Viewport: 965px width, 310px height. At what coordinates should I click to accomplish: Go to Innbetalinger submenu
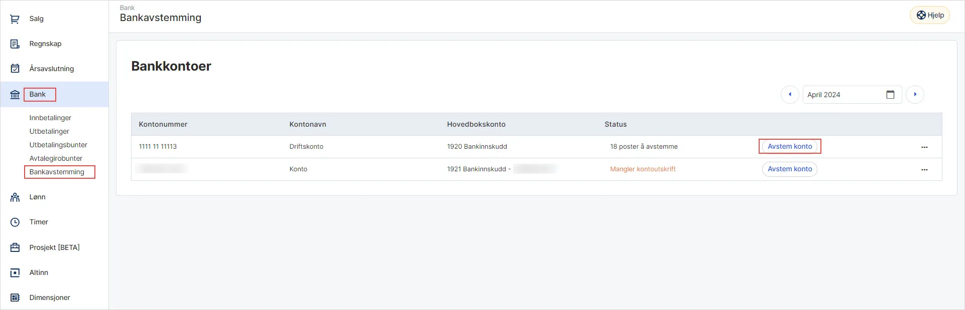(50, 118)
